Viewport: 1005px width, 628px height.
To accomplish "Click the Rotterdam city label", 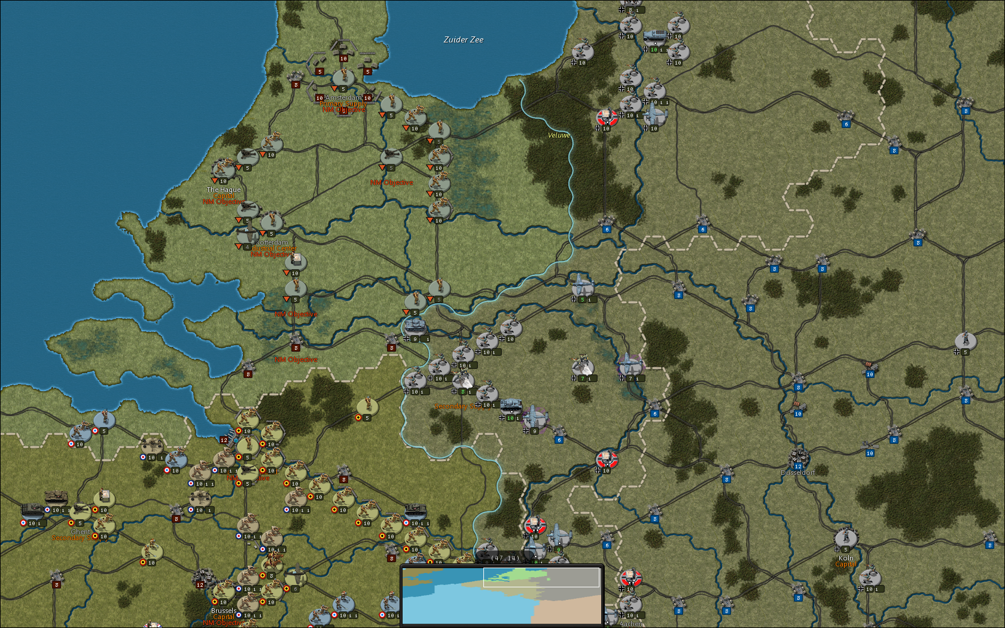I will (x=273, y=242).
